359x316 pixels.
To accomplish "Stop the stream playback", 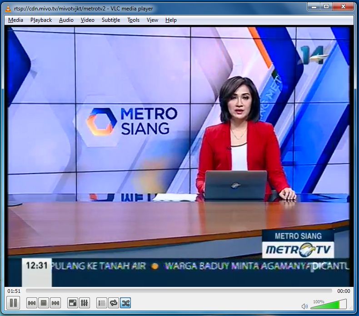I will [44, 303].
